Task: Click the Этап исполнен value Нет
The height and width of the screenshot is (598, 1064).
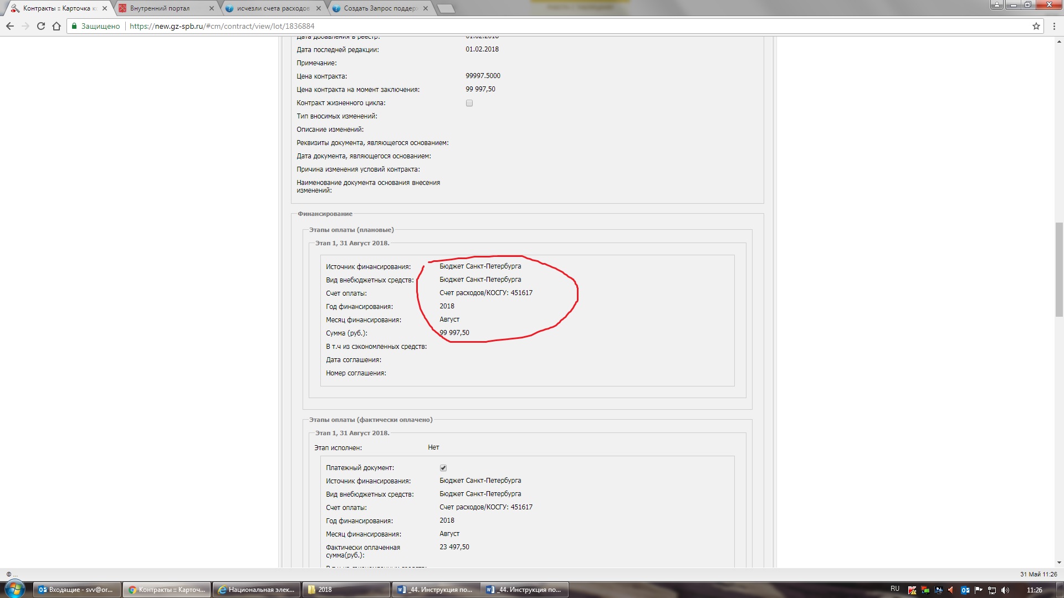Action: pos(433,447)
